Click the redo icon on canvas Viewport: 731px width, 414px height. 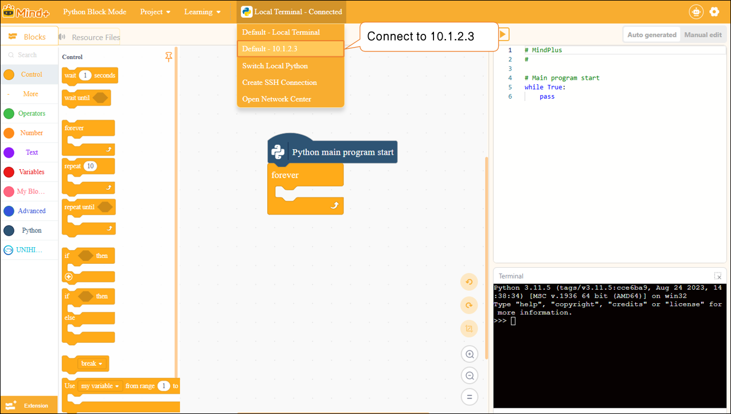(469, 305)
